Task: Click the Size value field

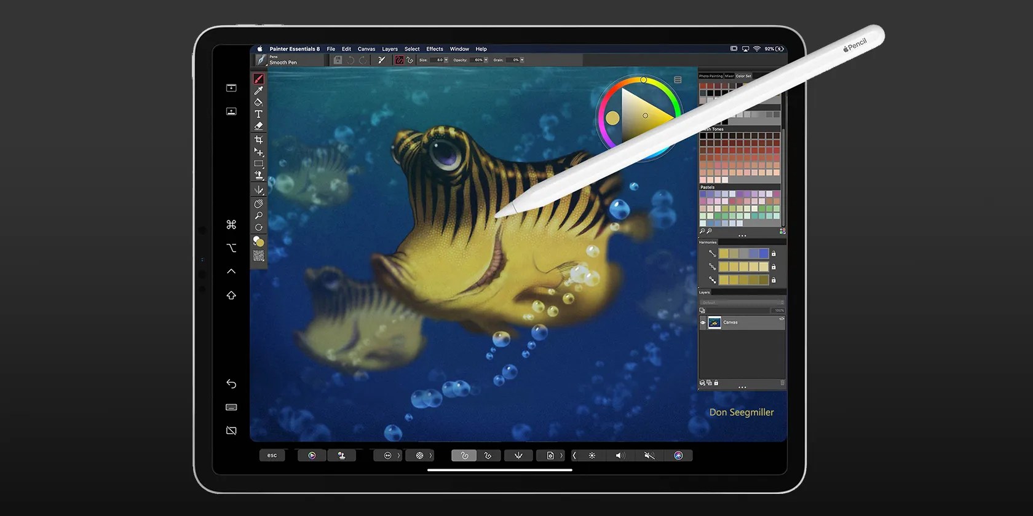Action: (x=437, y=60)
